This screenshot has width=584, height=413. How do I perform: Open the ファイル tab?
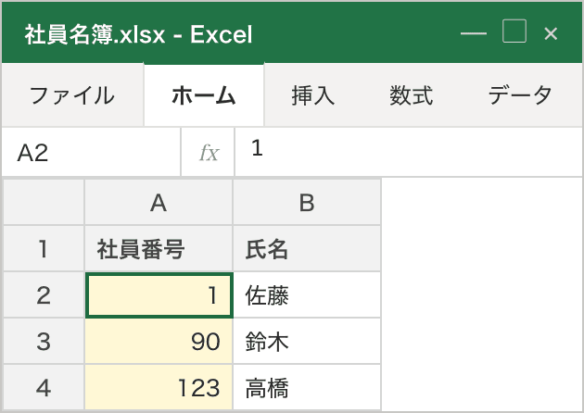(x=72, y=95)
